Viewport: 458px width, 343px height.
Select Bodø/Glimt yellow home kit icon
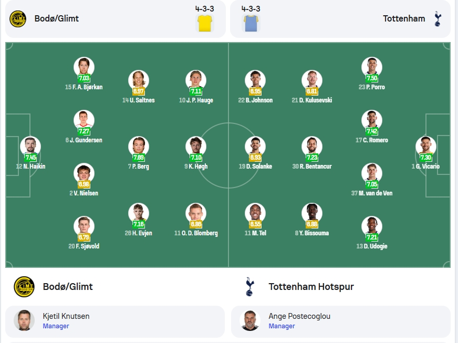tap(205, 23)
